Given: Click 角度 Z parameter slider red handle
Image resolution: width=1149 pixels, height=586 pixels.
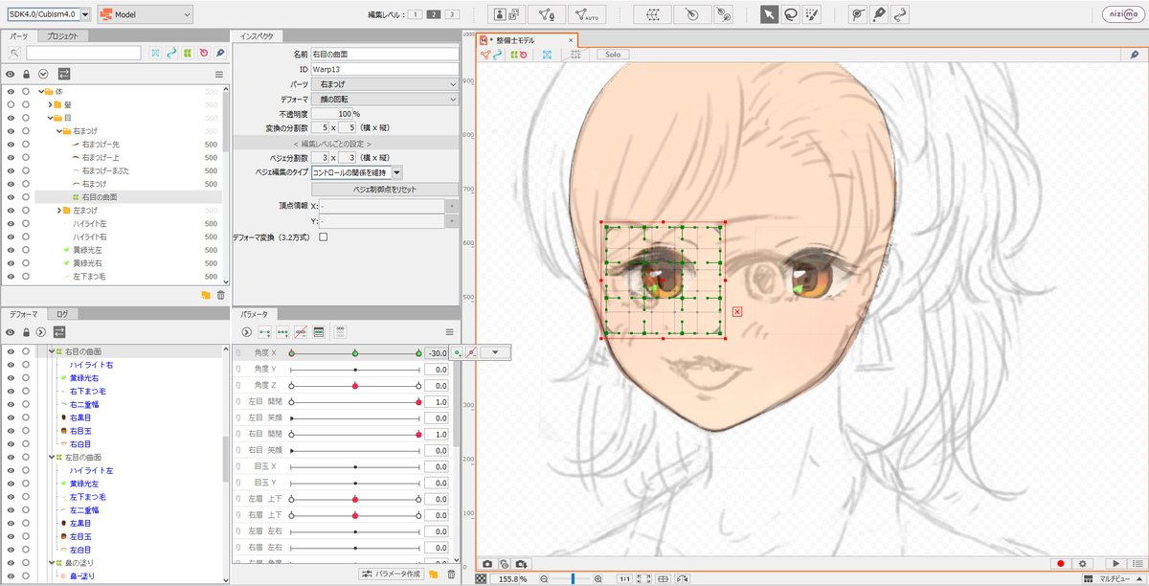Looking at the screenshot, I should tap(355, 385).
